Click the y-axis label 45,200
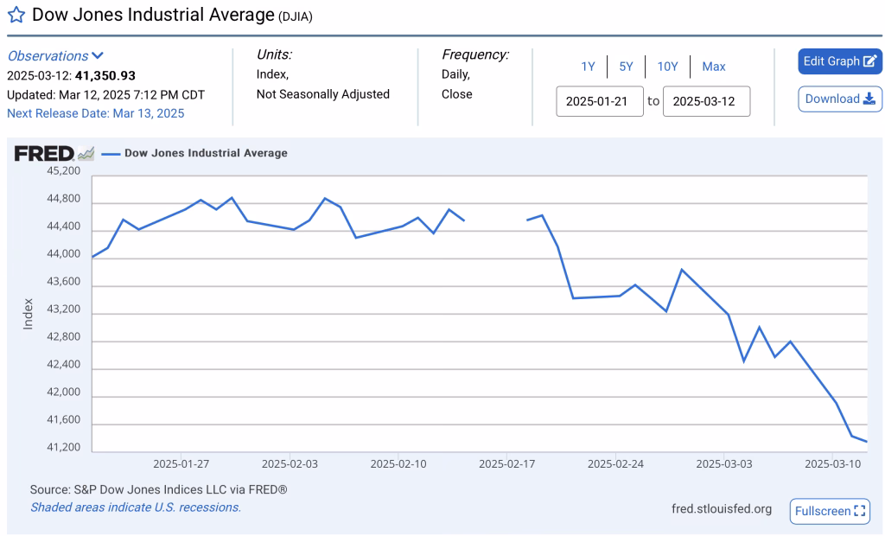The height and width of the screenshot is (536, 885). (63, 170)
